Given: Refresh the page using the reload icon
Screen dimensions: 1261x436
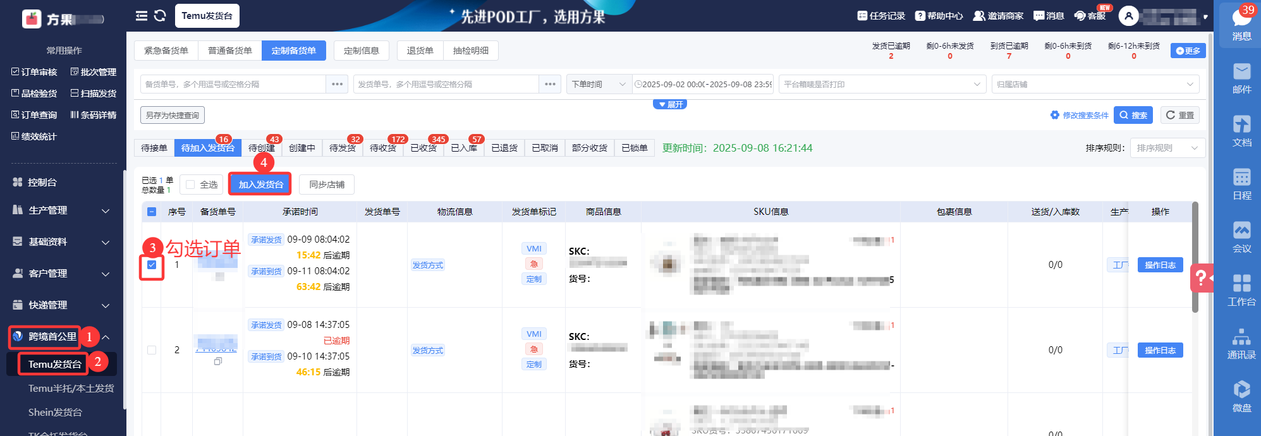Looking at the screenshot, I should point(160,16).
